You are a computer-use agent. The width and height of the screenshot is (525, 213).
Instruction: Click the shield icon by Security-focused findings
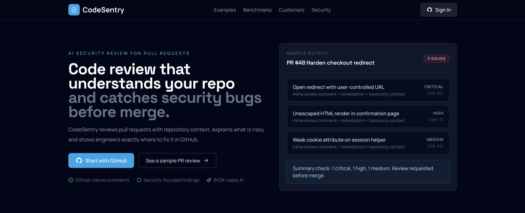click(139, 180)
